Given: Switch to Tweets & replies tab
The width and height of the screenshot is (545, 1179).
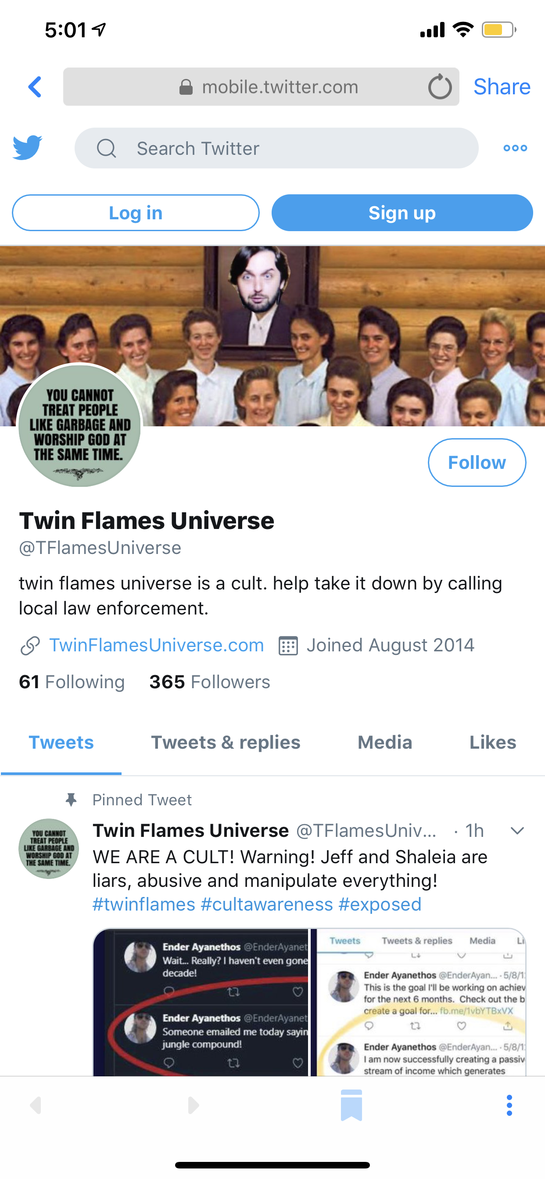Looking at the screenshot, I should [x=226, y=743].
